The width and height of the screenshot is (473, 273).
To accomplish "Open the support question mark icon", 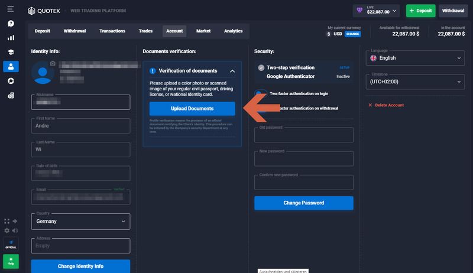I will coord(11,24).
